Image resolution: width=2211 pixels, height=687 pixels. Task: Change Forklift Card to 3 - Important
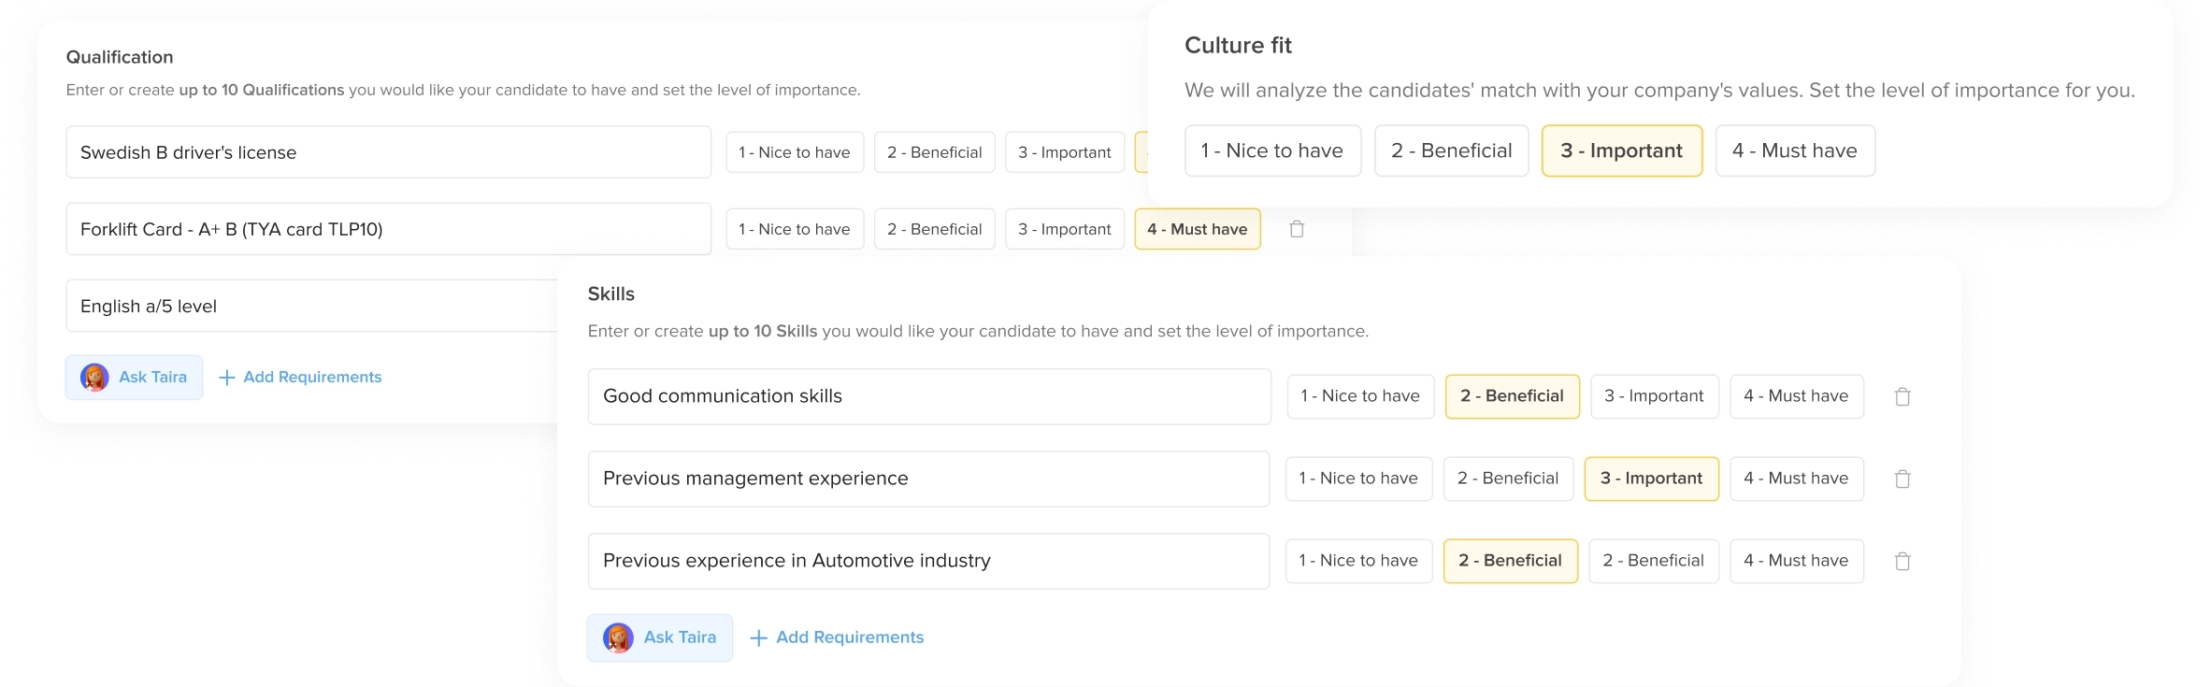(1064, 229)
